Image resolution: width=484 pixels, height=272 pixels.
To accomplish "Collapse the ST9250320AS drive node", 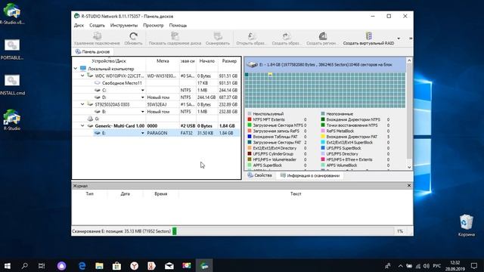I will pos(82,104).
